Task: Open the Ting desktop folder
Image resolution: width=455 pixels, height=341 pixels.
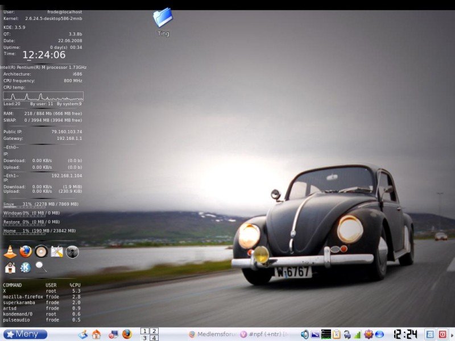Action: click(x=163, y=19)
